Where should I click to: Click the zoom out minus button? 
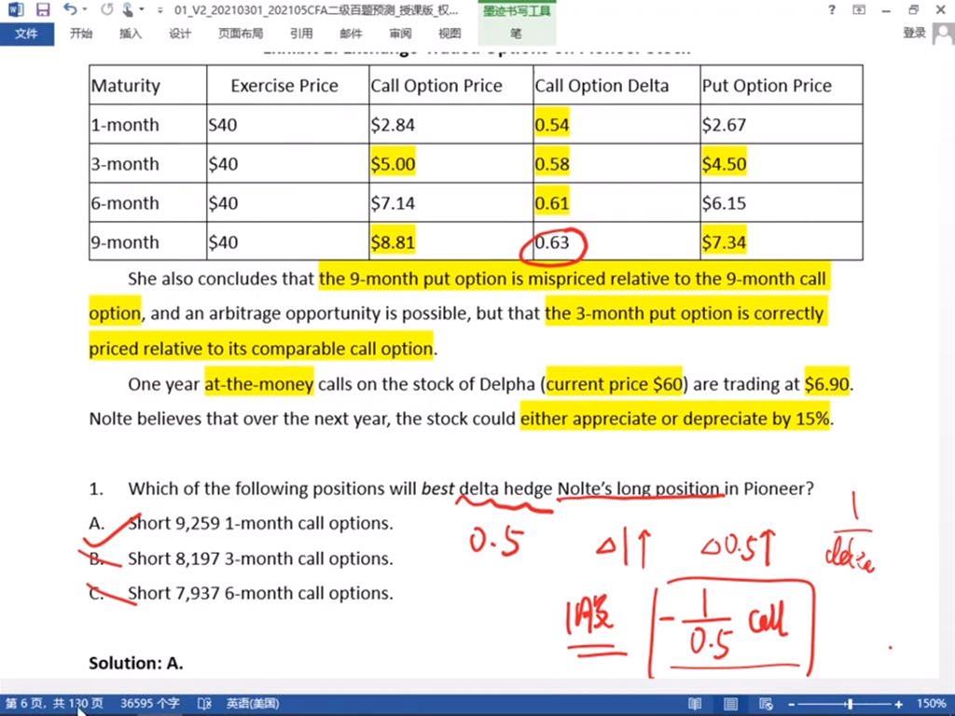click(x=791, y=705)
